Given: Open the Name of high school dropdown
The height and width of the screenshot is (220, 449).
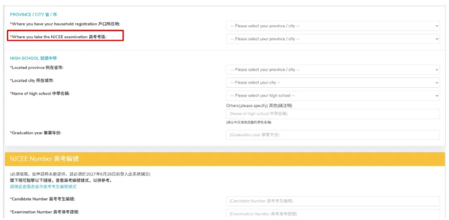Looking at the screenshot, I should (333, 95).
